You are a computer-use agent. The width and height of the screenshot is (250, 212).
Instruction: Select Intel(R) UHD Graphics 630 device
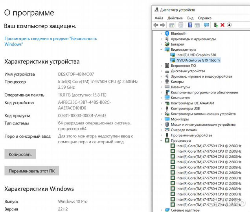click(196, 55)
